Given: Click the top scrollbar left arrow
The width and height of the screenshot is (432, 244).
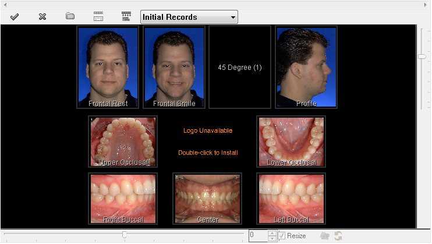Looking at the screenshot, I should tap(5, 5).
